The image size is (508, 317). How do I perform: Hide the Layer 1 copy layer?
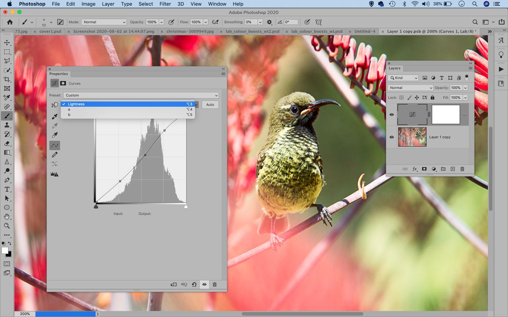[x=392, y=137]
